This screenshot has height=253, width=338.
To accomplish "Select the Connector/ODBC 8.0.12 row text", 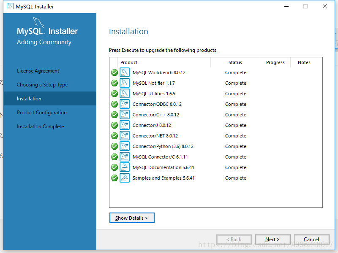I will pyautogui.click(x=157, y=104).
